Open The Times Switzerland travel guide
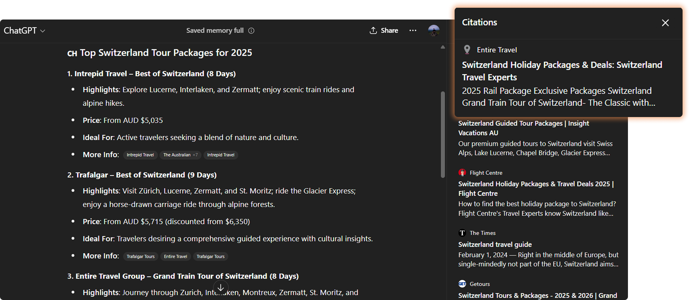 point(495,245)
